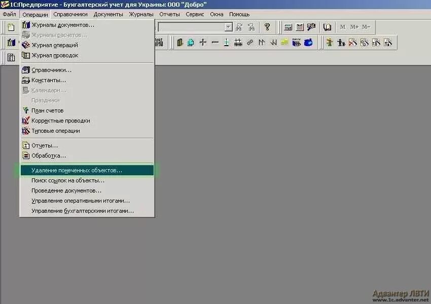
Task: Open the Справочники menu in the menu bar
Action: [70, 14]
